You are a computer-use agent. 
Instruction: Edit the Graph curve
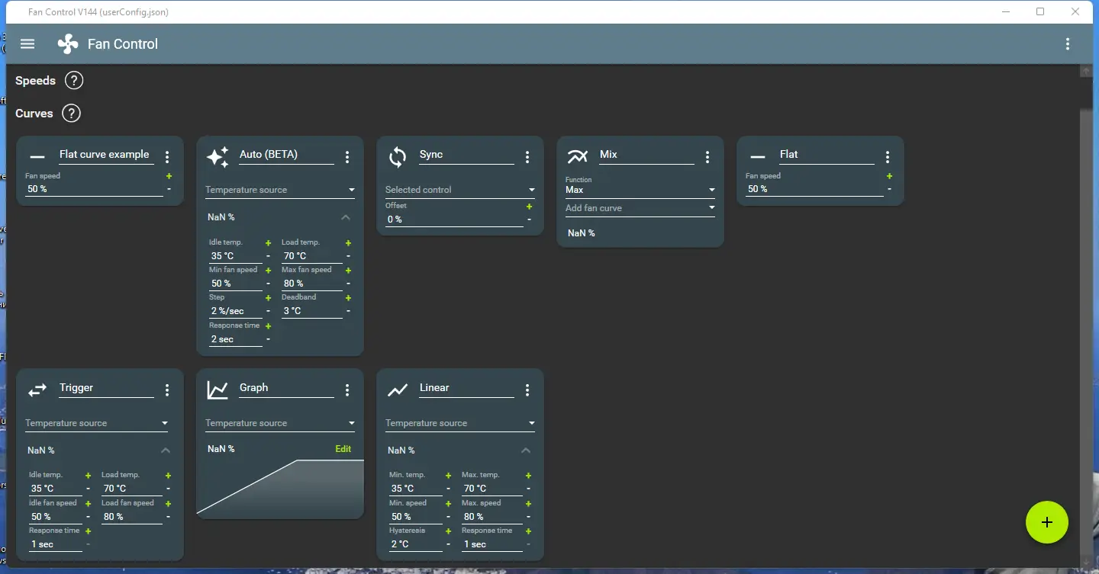pyautogui.click(x=343, y=449)
